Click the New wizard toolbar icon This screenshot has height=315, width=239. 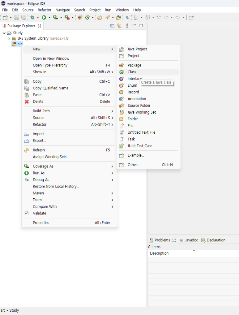pos(5,17)
